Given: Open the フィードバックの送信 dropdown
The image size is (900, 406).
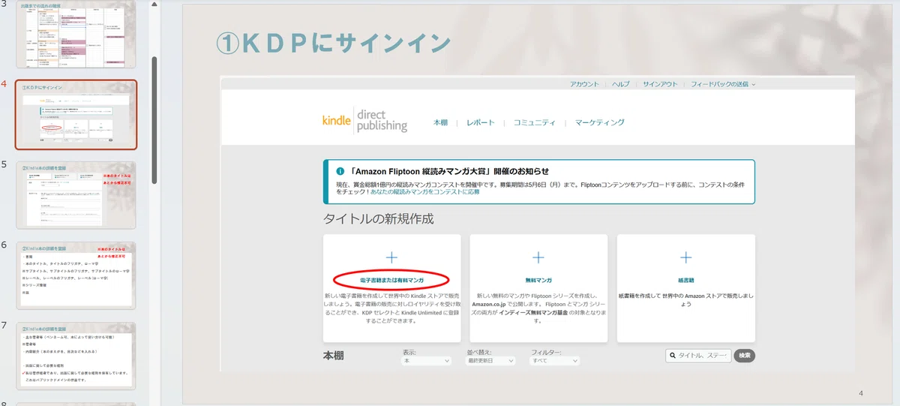Looking at the screenshot, I should (723, 84).
